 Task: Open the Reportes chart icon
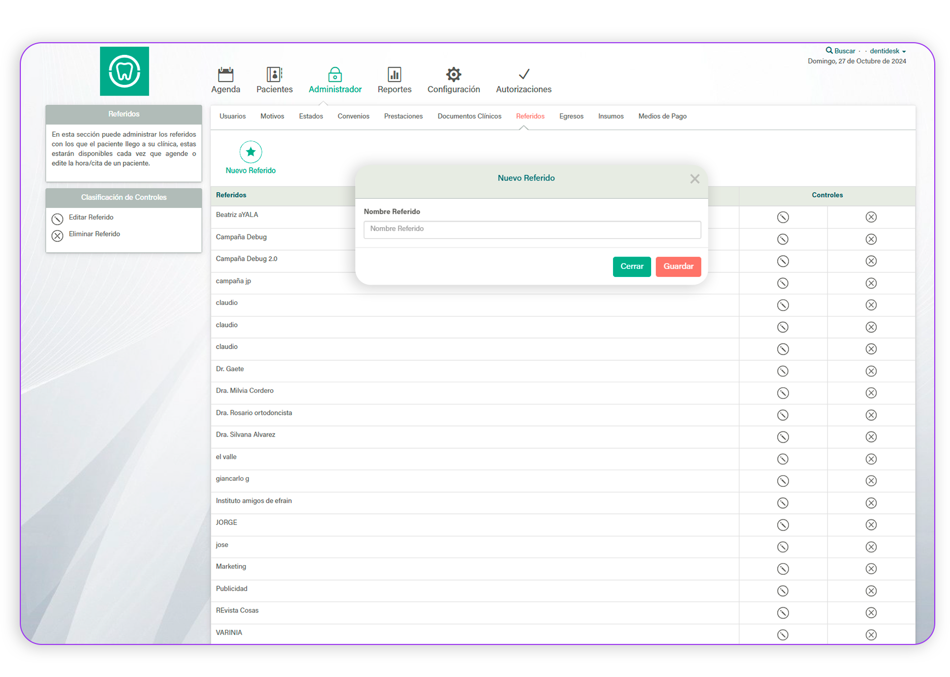(x=394, y=75)
